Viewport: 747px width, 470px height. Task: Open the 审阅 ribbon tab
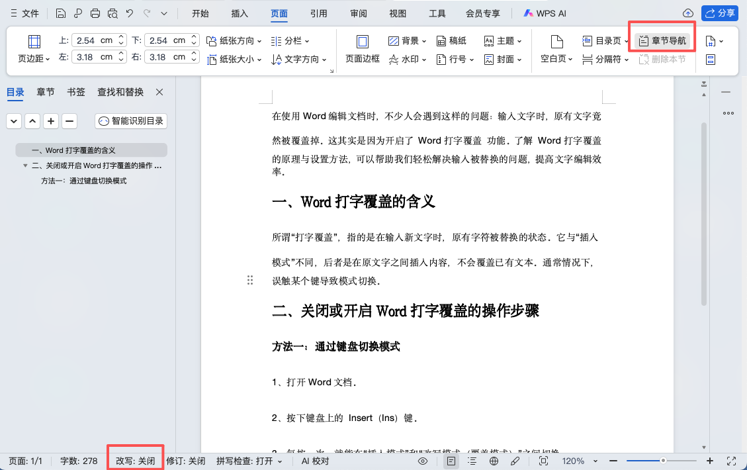point(358,13)
